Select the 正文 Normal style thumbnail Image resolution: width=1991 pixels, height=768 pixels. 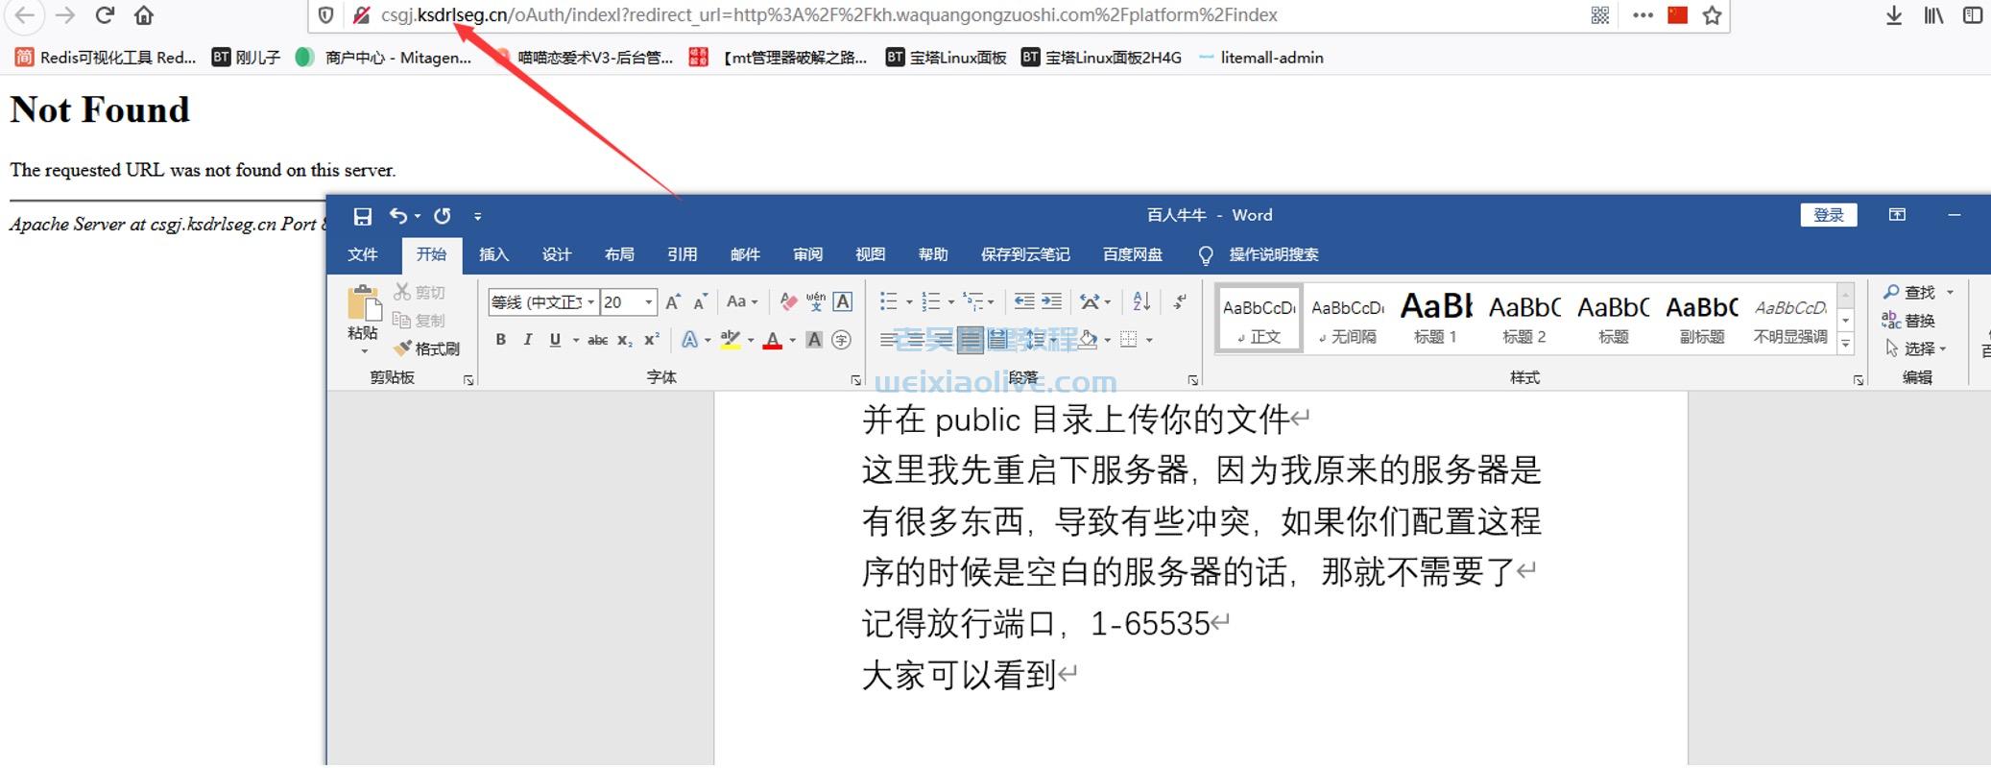click(1259, 318)
